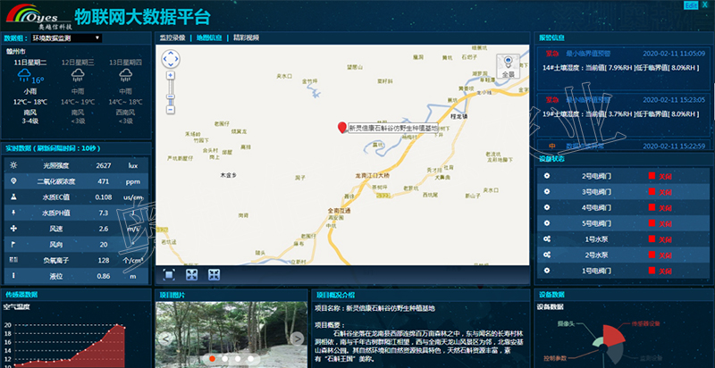Toggle the 1号水泵 status switch
715x368 pixels.
(652, 239)
